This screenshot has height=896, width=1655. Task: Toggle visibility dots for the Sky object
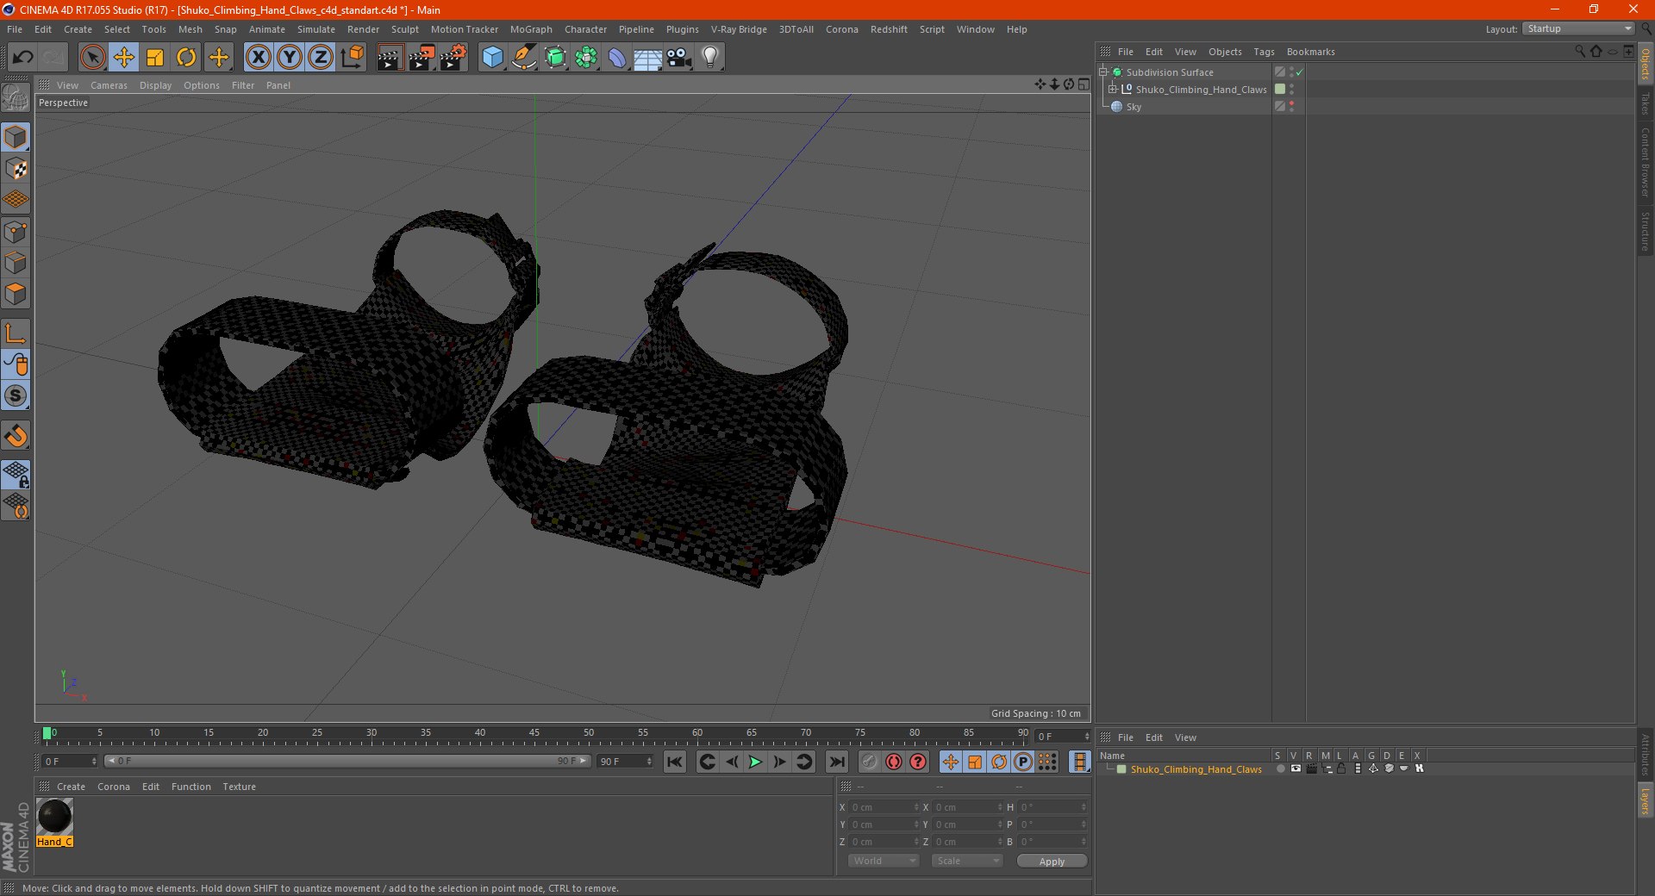(x=1291, y=107)
